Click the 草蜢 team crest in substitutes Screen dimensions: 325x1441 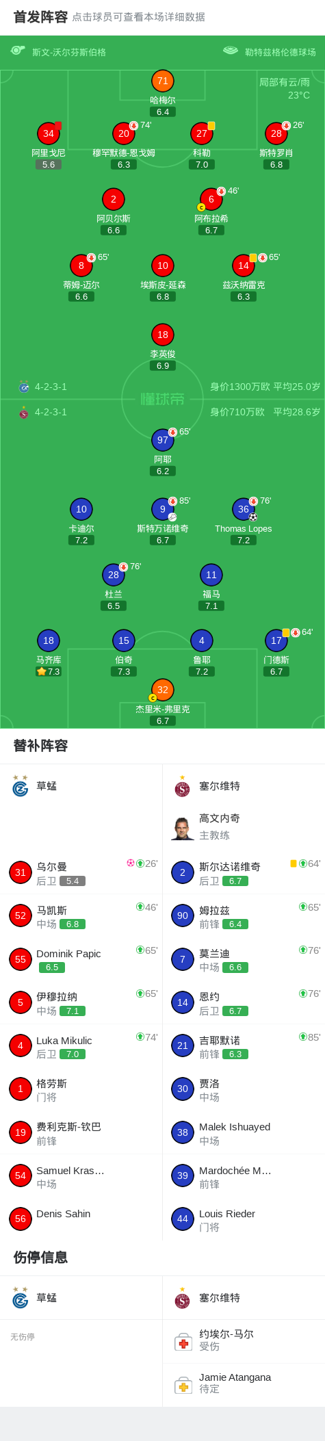[x=21, y=786]
